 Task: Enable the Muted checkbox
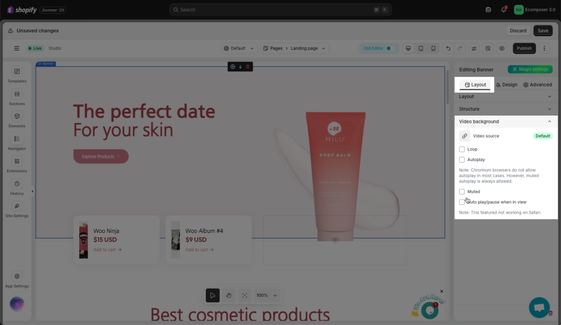(462, 192)
